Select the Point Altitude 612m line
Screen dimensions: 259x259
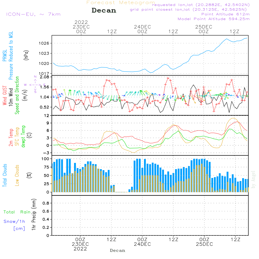coord(225,14)
